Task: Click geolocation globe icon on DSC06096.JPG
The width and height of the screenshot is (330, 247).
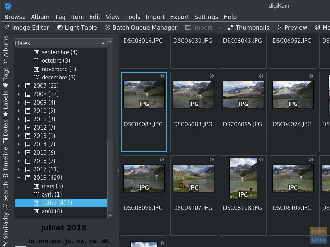Action: click(311, 76)
